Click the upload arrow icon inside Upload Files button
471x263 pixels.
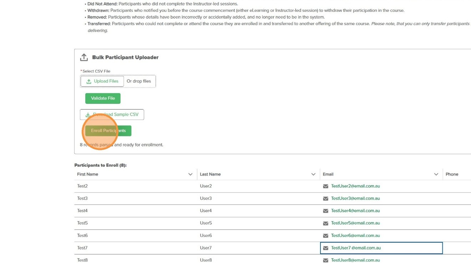point(89,81)
